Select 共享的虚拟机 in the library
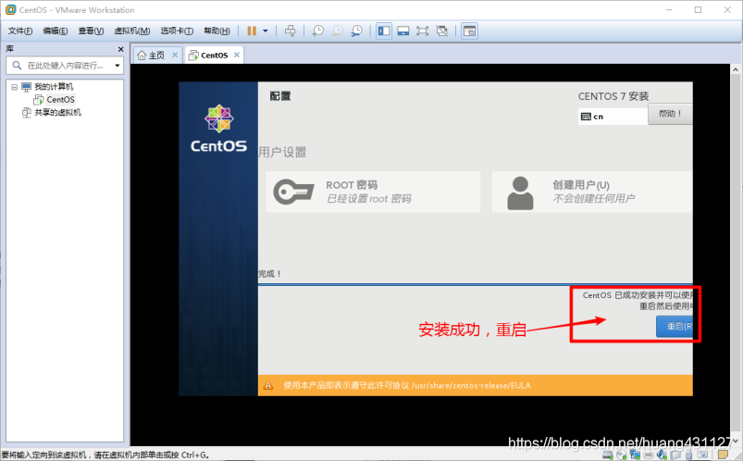743x461 pixels. pyautogui.click(x=57, y=112)
